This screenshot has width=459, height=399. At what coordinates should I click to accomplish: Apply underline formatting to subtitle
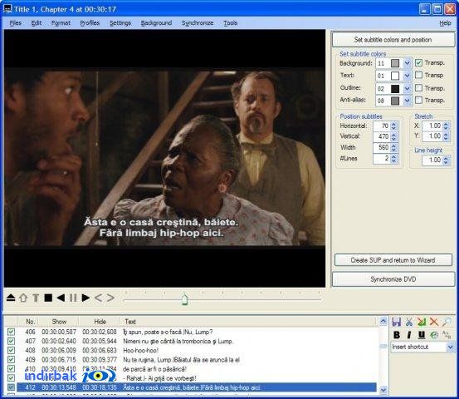click(422, 334)
